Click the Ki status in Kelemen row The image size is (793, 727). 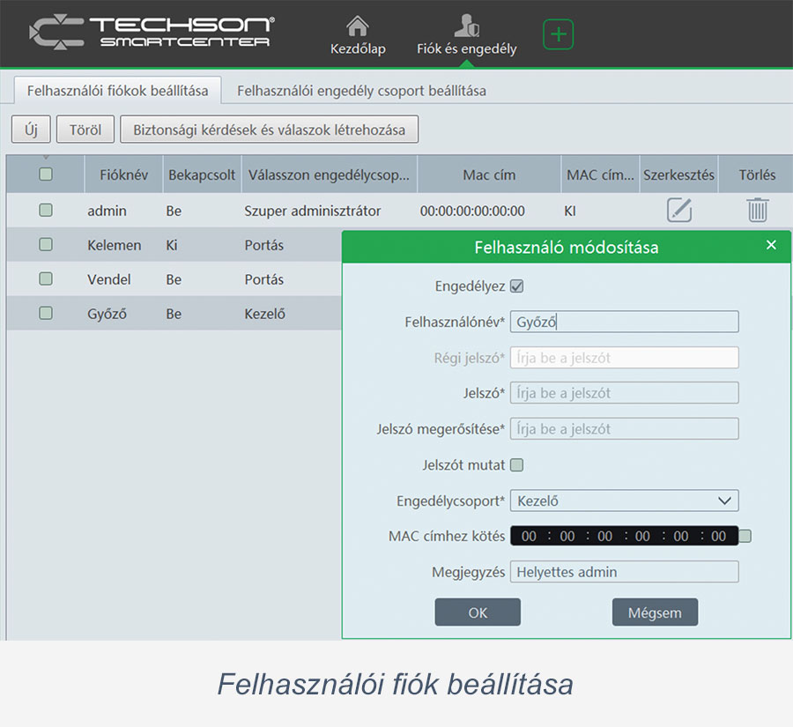click(x=172, y=245)
